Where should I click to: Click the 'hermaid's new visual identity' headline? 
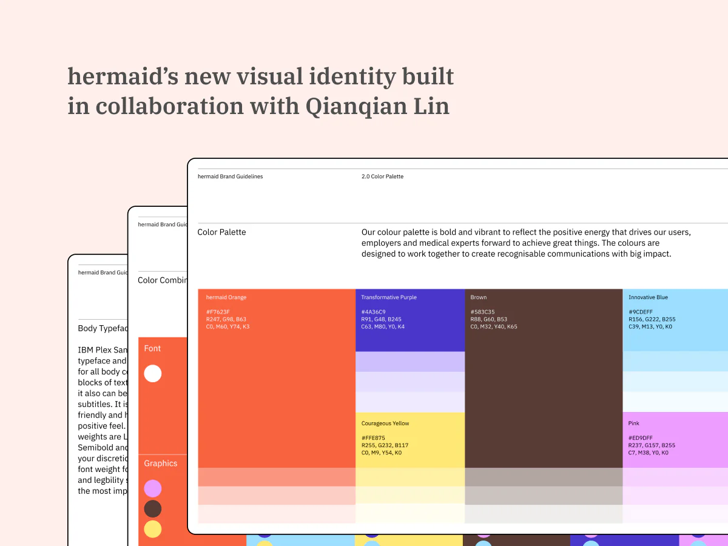tap(261, 91)
